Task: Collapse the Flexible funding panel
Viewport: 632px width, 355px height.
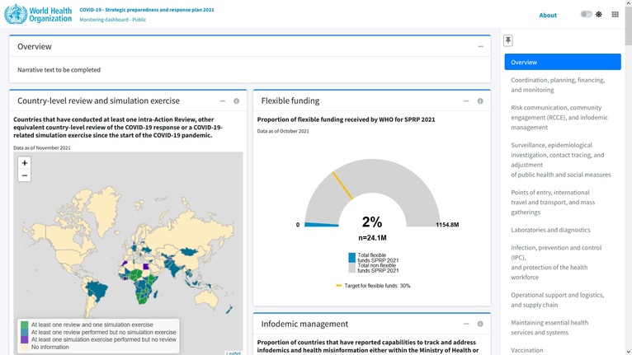Action: tap(466, 101)
